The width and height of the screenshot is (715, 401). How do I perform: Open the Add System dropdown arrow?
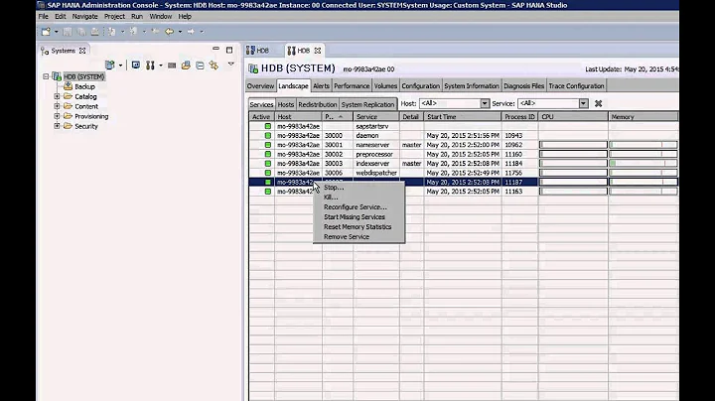click(120, 66)
